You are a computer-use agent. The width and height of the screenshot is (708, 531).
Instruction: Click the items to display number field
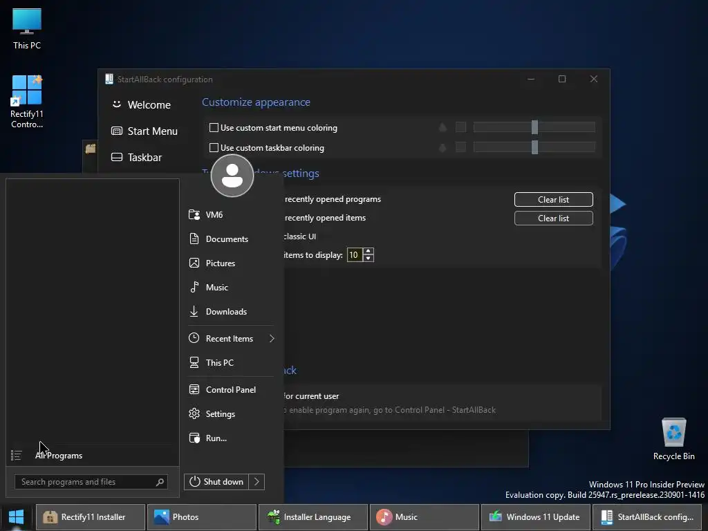pyautogui.click(x=355, y=255)
